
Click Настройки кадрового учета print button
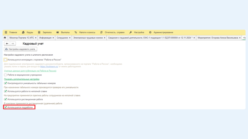(20, 49)
